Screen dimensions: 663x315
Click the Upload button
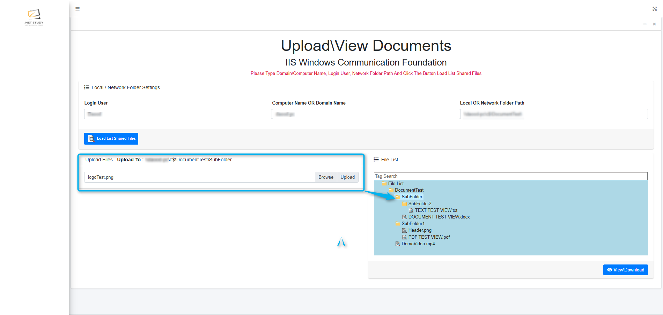tap(347, 177)
